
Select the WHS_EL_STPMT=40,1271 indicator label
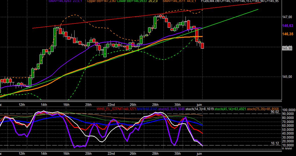click(x=117, y=109)
